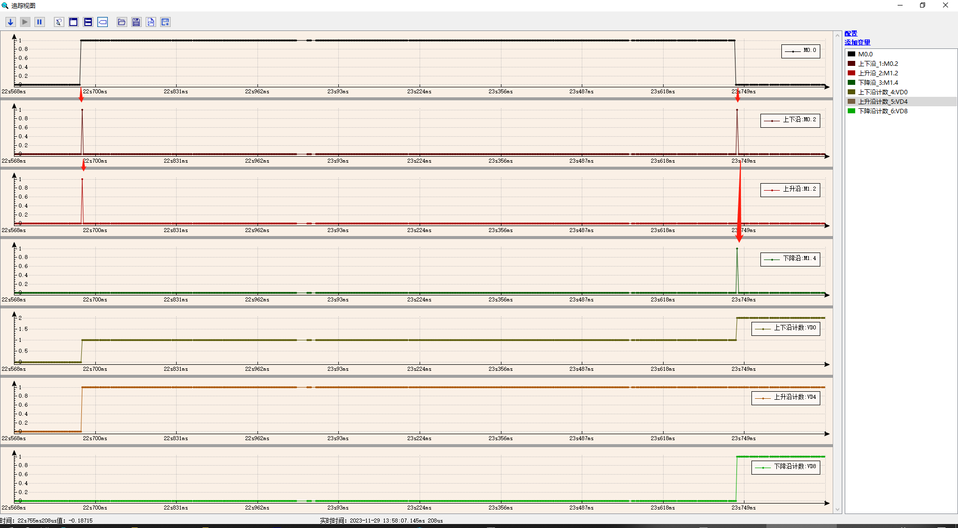
Task: Click the blue download arrow toolbar icon
Action: tap(10, 22)
